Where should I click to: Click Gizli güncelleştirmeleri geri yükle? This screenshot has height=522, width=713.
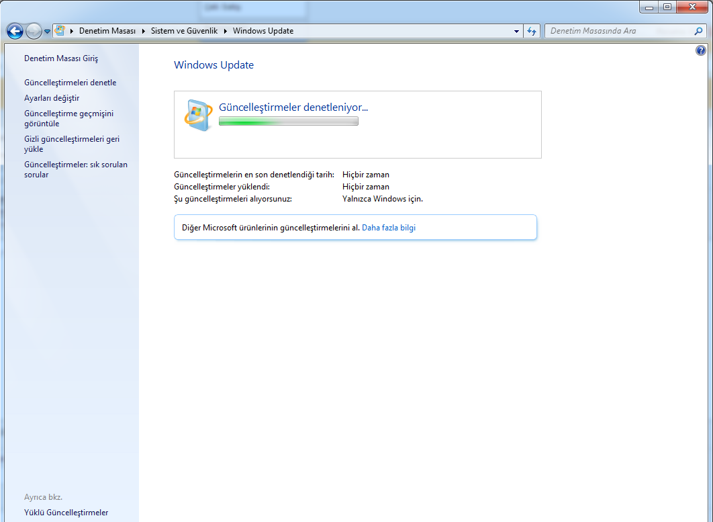[x=72, y=144]
